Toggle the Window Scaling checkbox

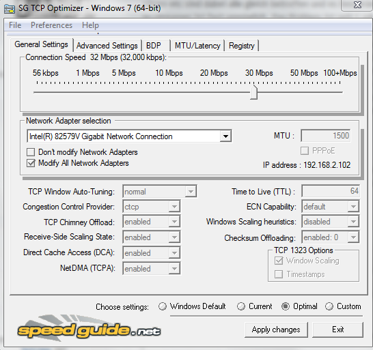pyautogui.click(x=279, y=261)
